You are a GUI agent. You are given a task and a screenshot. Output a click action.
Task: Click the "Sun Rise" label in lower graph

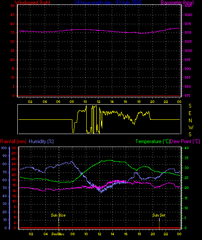coord(58,215)
